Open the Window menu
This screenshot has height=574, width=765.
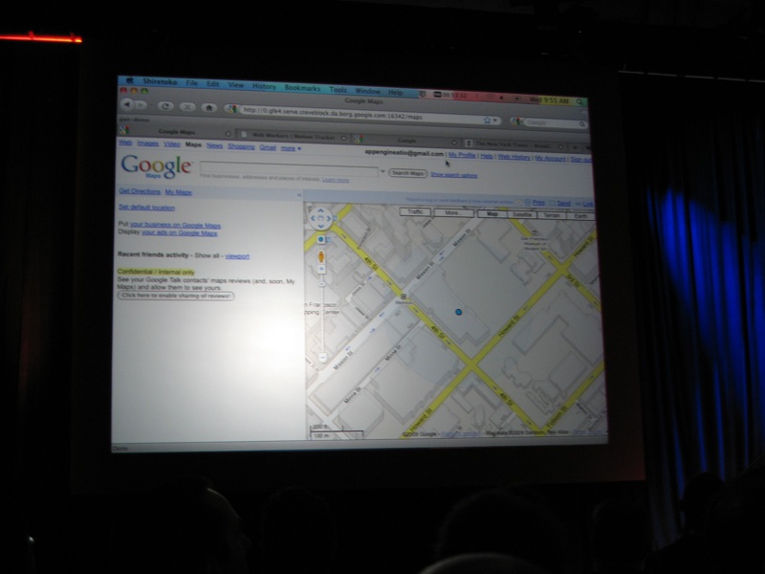coord(368,91)
